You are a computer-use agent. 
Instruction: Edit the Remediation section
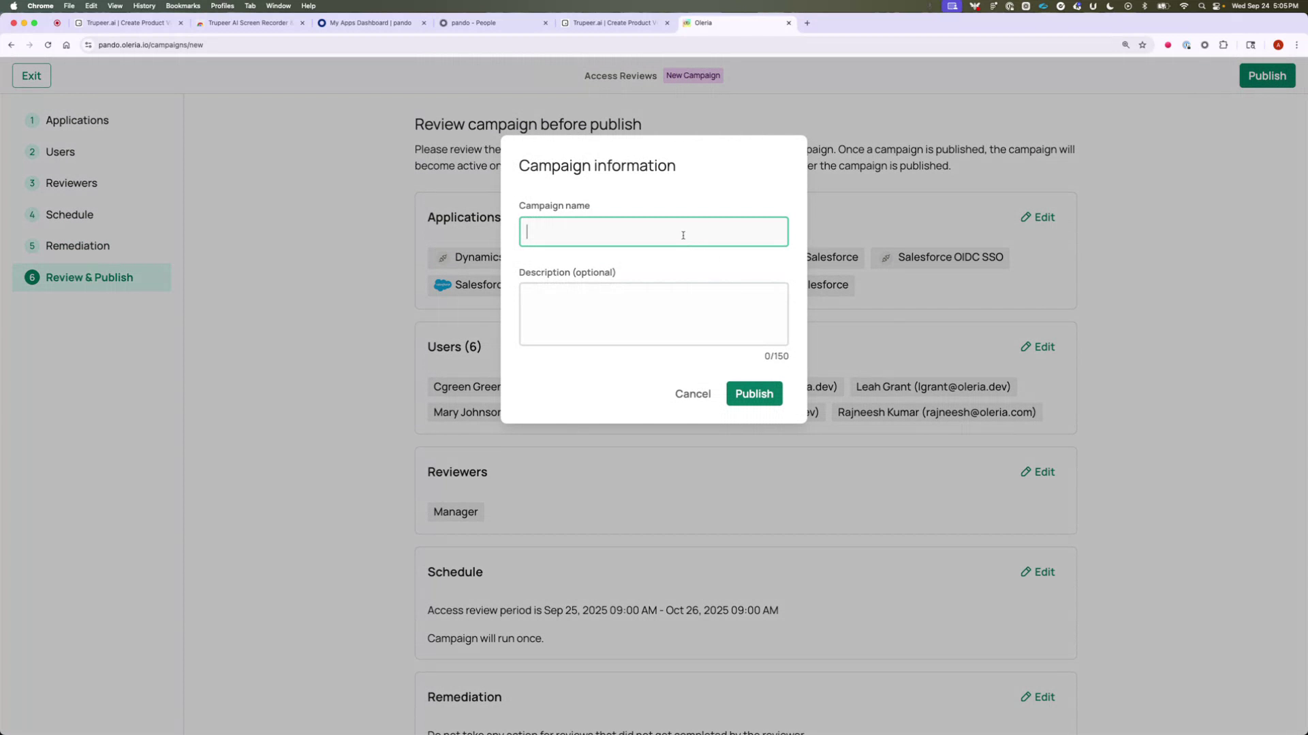[1037, 696]
